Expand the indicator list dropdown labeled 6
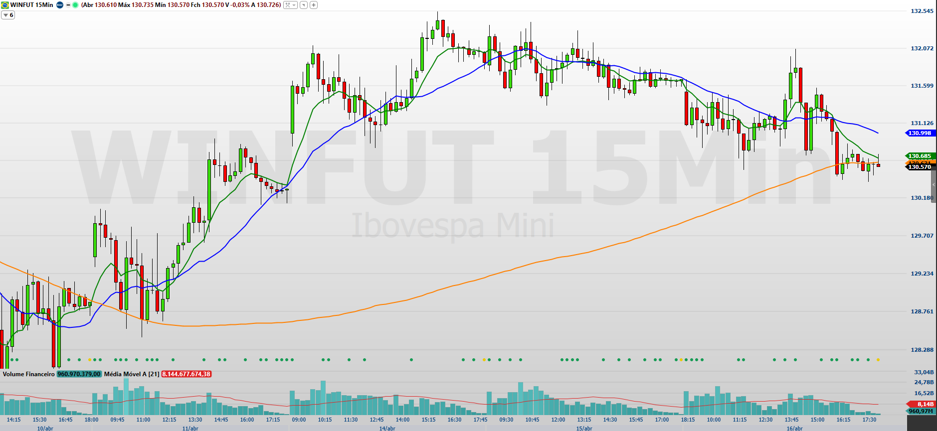Screen dimensions: 937x431 pyautogui.click(x=8, y=15)
